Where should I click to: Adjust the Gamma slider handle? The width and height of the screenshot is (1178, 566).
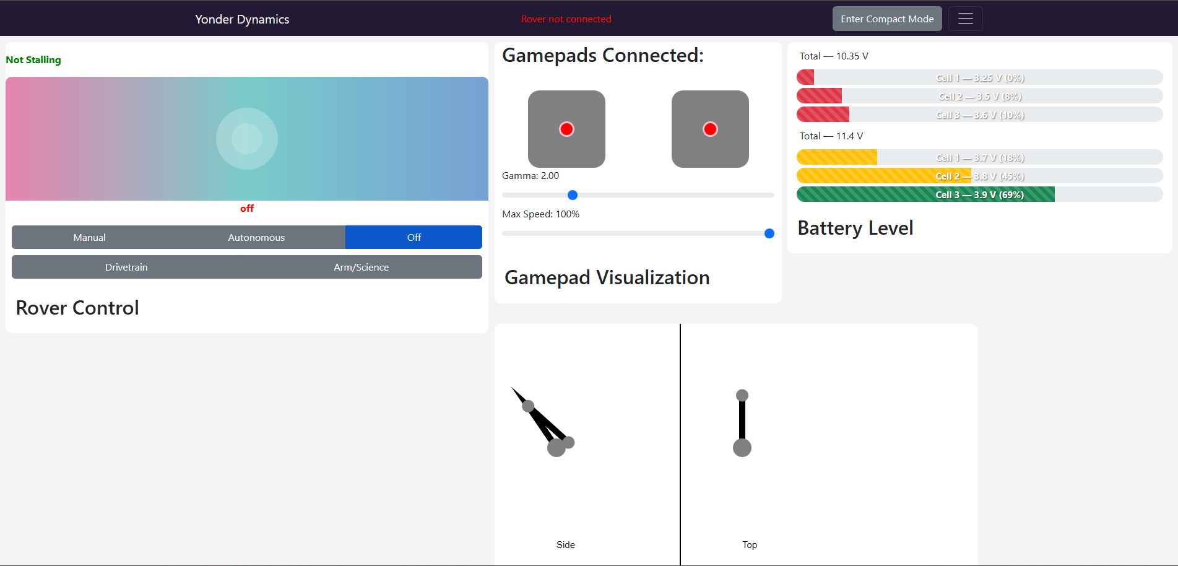click(x=572, y=195)
